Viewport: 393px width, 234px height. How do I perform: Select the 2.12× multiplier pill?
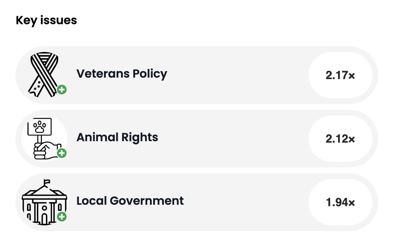pyautogui.click(x=340, y=139)
